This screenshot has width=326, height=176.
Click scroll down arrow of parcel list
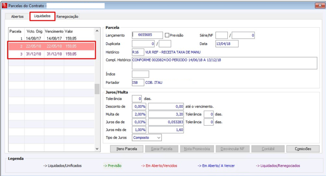(x=97, y=149)
